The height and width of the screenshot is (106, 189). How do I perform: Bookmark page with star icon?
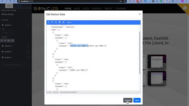[125, 1]
